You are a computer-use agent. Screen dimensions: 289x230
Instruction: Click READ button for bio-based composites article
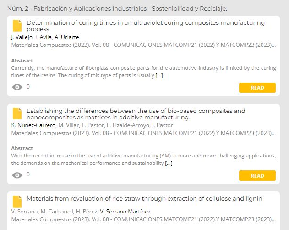click(257, 175)
